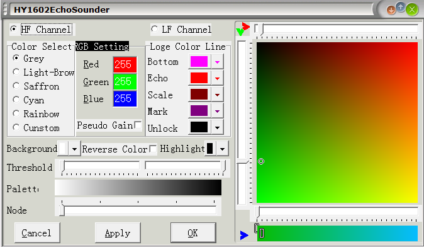This screenshot has width=424, height=247.
Task: Click the Red value 255 field
Action: pyautogui.click(x=125, y=64)
